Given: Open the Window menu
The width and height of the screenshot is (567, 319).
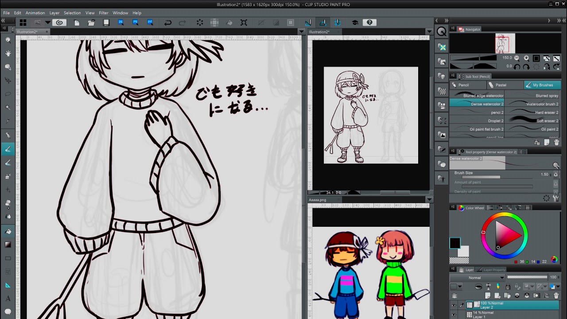Looking at the screenshot, I should (120, 13).
